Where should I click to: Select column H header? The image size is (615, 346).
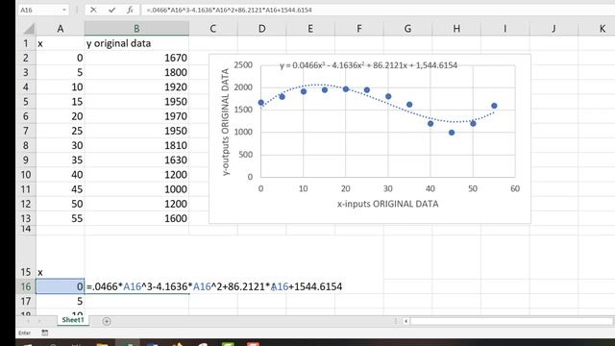456,29
